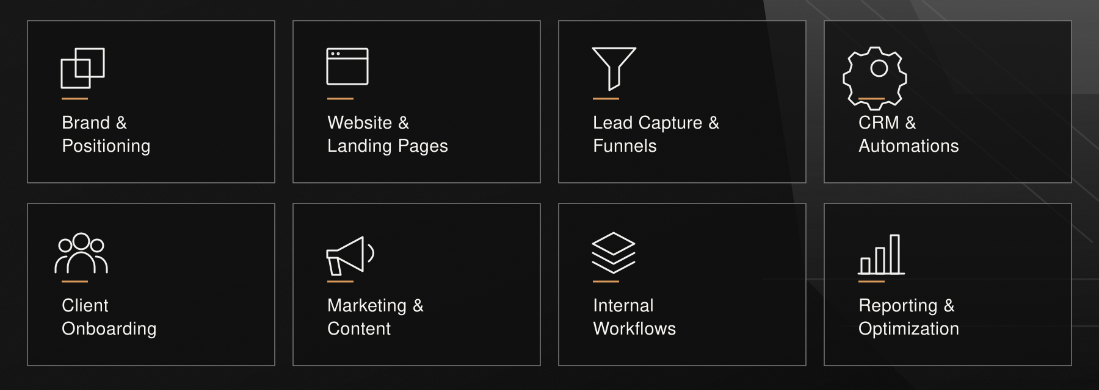Viewport: 1099px width, 390px height.
Task: Open the Client Onboarding label
Action: [x=109, y=317]
